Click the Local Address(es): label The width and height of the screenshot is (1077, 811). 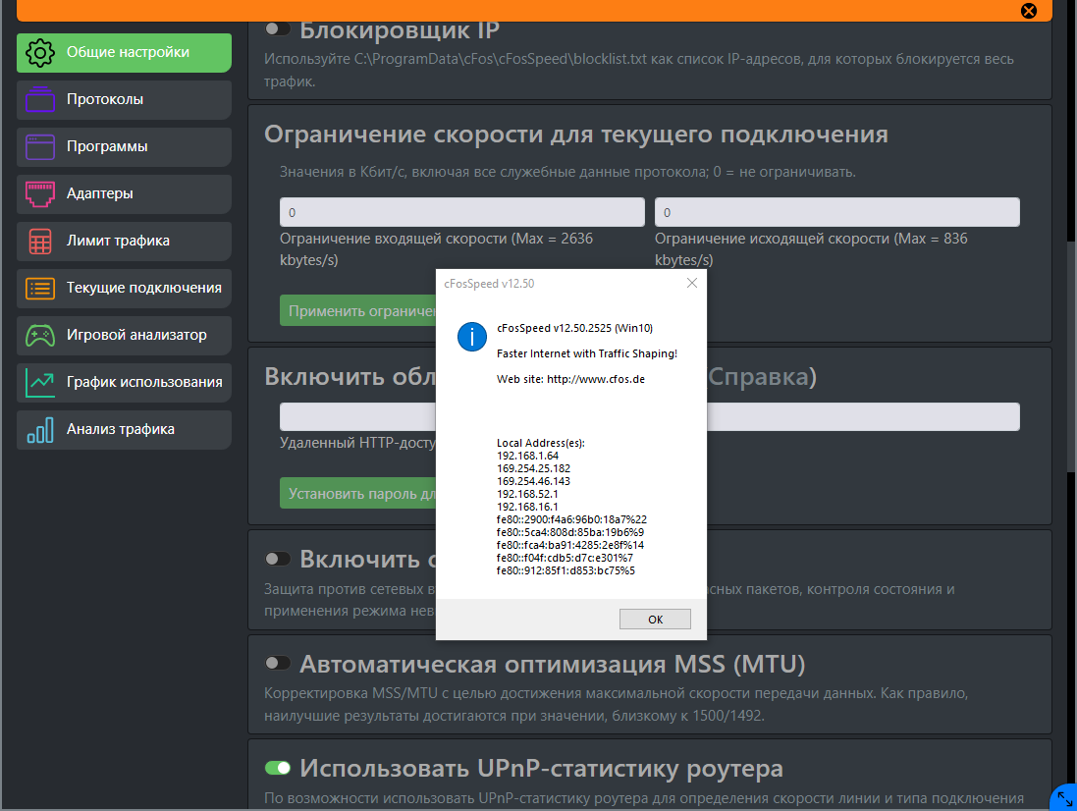click(541, 443)
